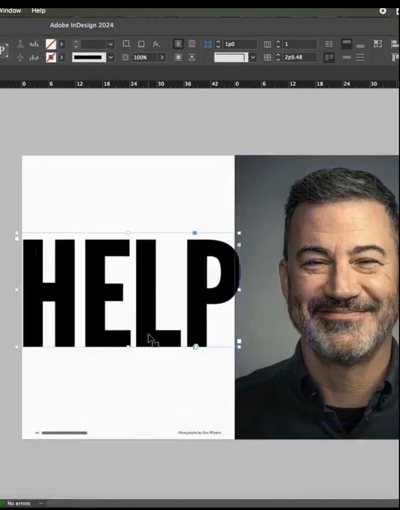Open the Help menu
400x510 pixels.
38,10
